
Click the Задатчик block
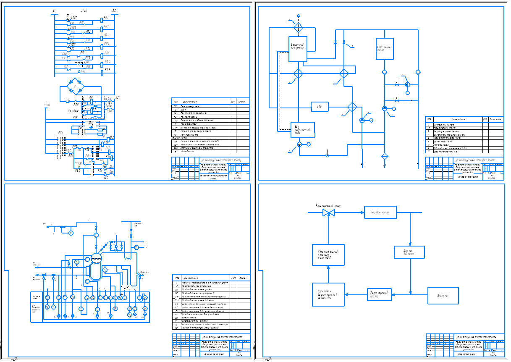[443, 296]
